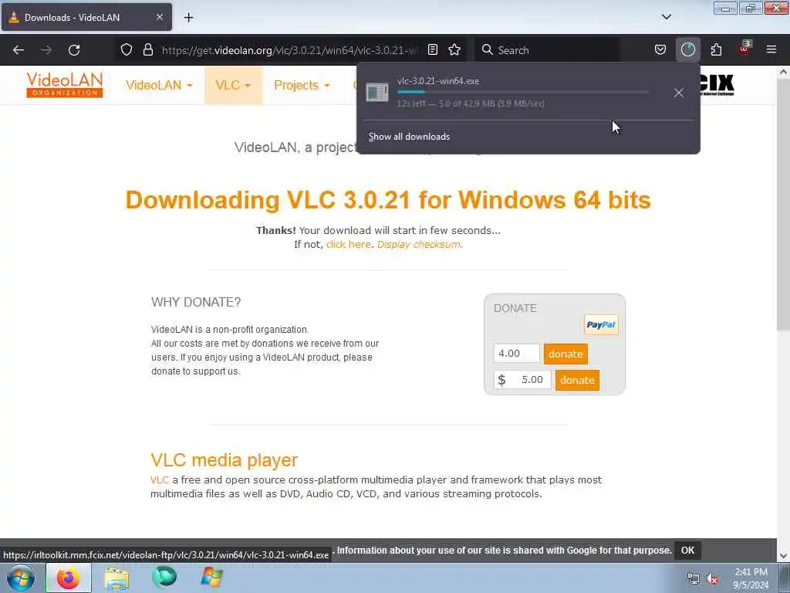Expand the list all tabs chevron
Screen dimensions: 790x593
[x=666, y=17]
